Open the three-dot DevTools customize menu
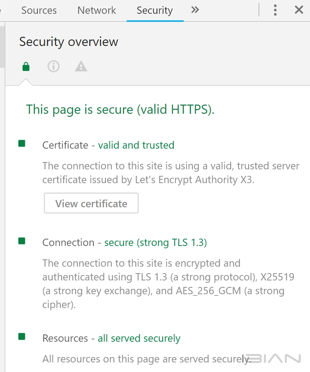The height and width of the screenshot is (372, 310). click(275, 10)
